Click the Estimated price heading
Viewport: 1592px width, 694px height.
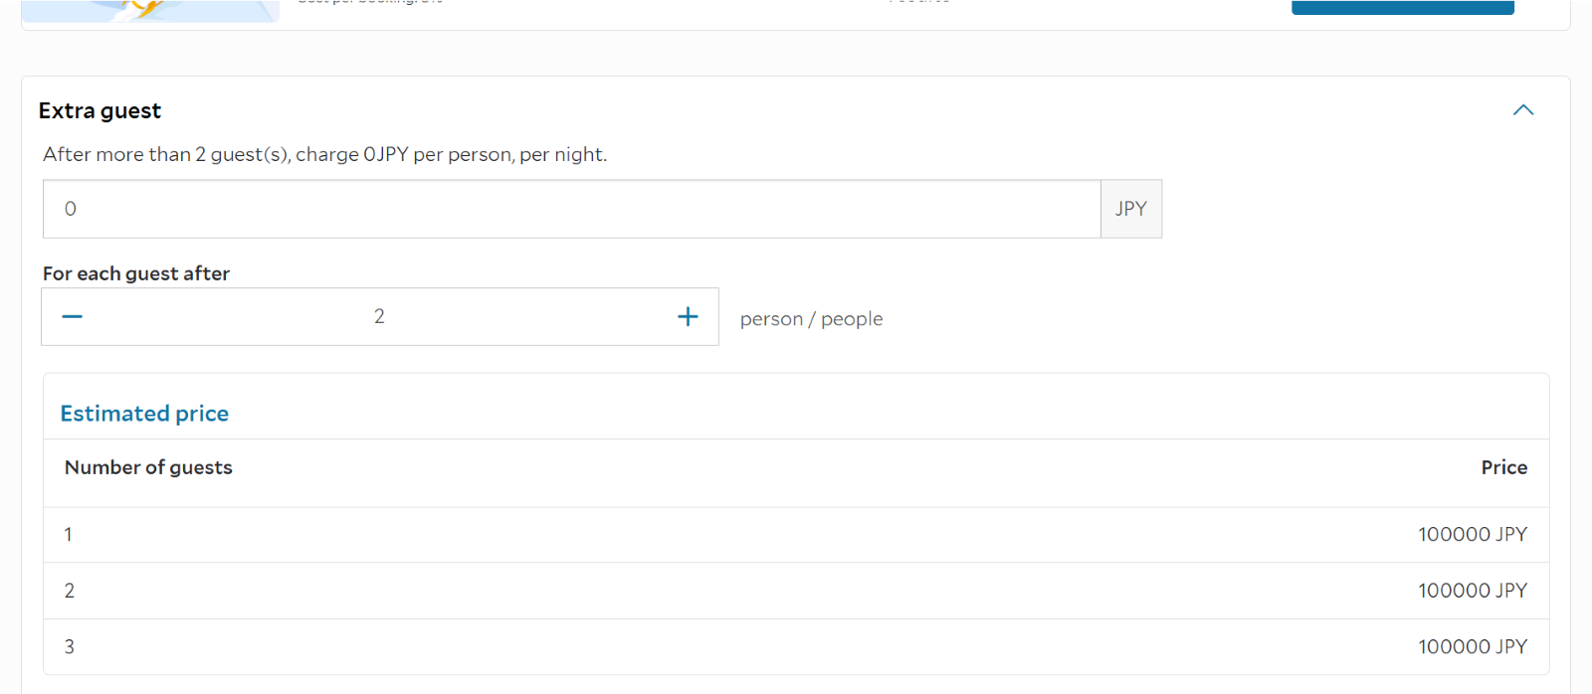pyautogui.click(x=144, y=414)
